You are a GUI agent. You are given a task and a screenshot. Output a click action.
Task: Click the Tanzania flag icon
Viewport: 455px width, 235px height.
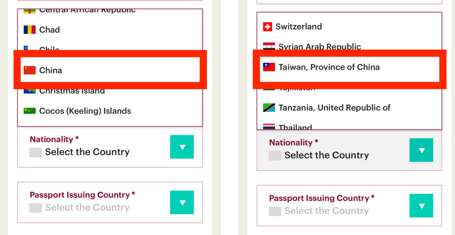pyautogui.click(x=269, y=108)
